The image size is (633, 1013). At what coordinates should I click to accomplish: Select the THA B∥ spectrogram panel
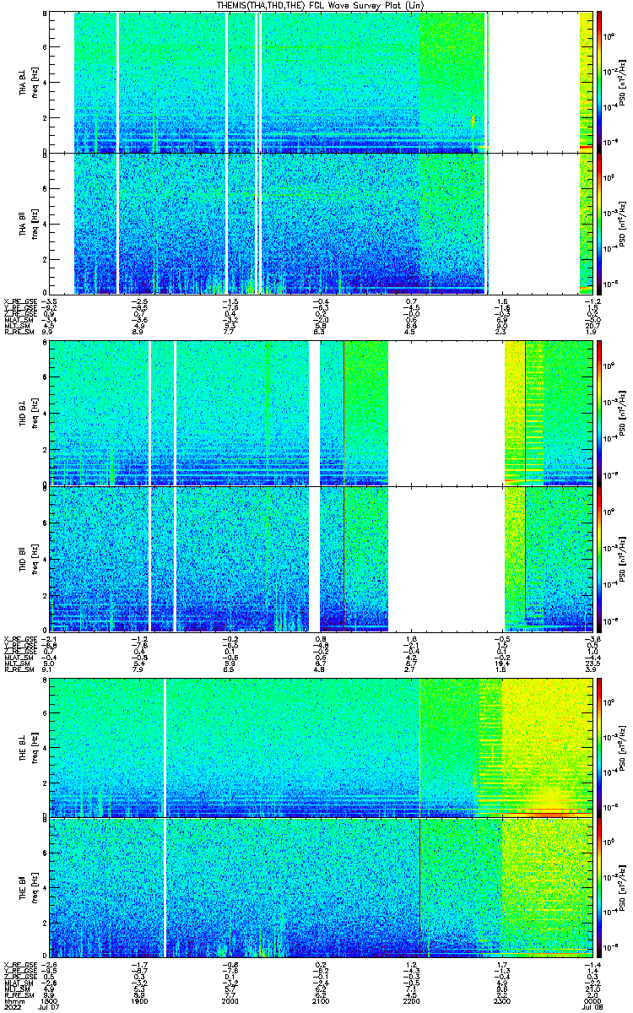pyautogui.click(x=321, y=224)
